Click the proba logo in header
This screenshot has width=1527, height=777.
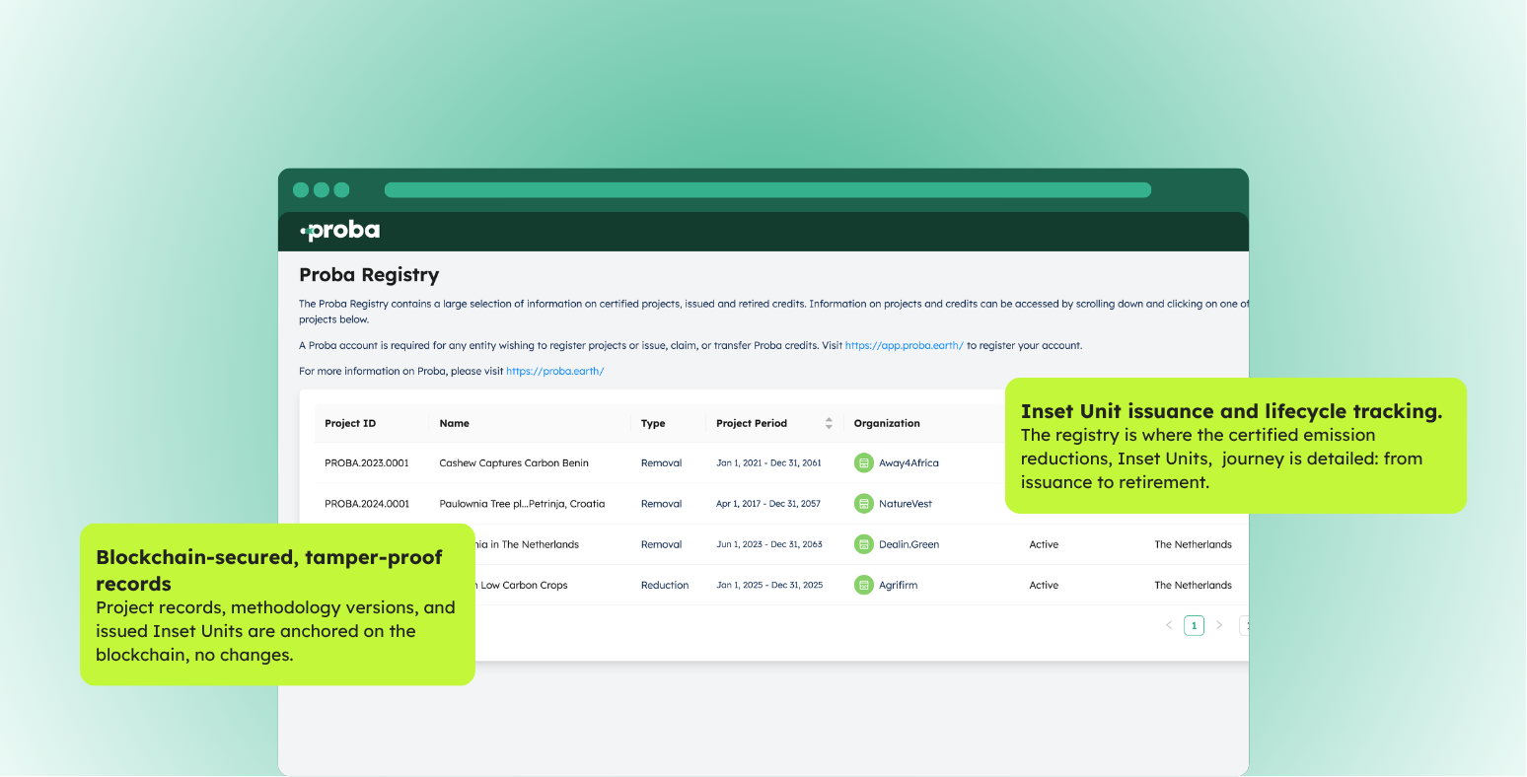[x=339, y=231]
